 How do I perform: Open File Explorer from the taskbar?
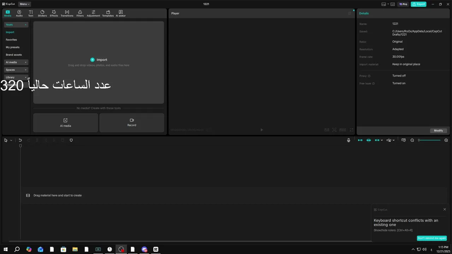(75, 249)
